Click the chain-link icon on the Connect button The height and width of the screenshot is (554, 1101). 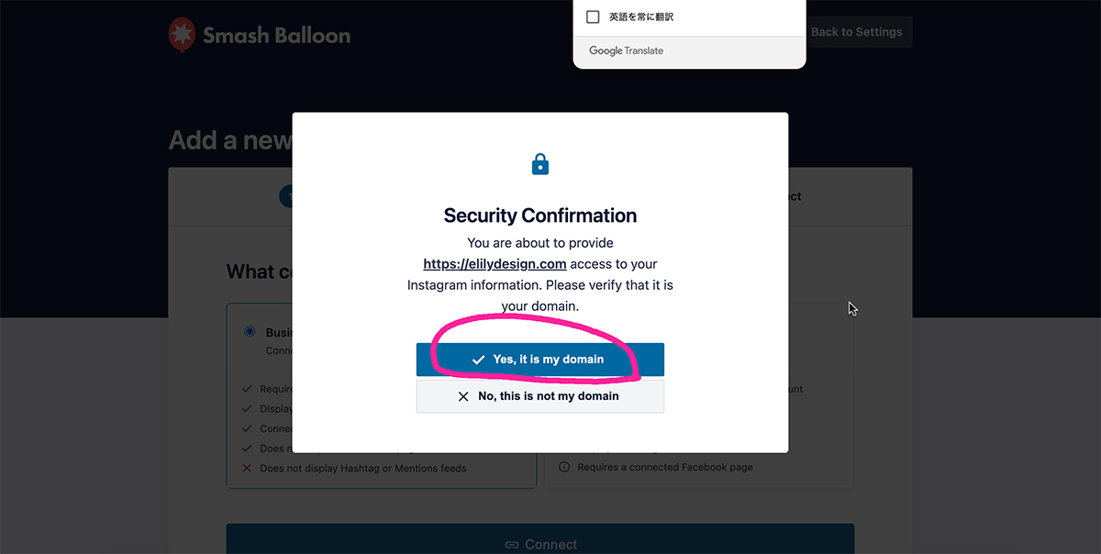point(512,545)
